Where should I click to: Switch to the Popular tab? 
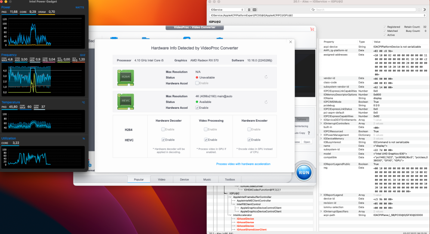coord(139,179)
